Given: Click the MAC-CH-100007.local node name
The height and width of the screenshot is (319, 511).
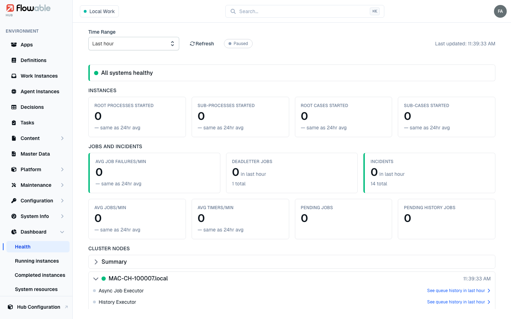Looking at the screenshot, I should click(138, 279).
